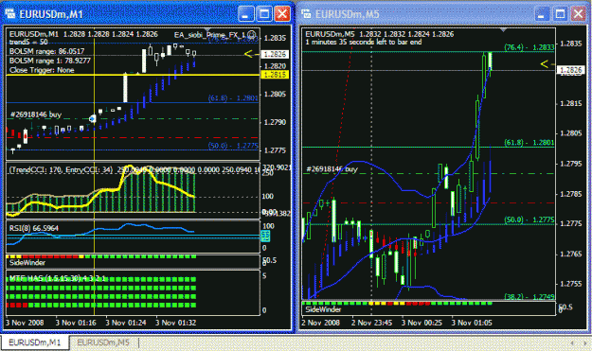Select the white 1.2826 price label in M5
The image size is (592, 351).
[571, 70]
